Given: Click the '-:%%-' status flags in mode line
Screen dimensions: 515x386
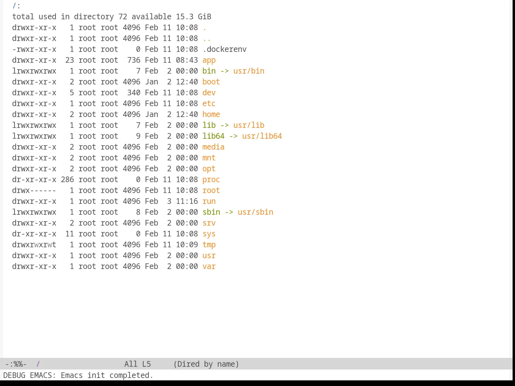Looking at the screenshot, I should tap(16, 364).
